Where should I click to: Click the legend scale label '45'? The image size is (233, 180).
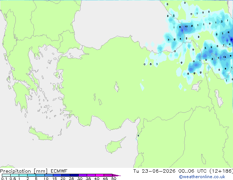tap(105, 179)
